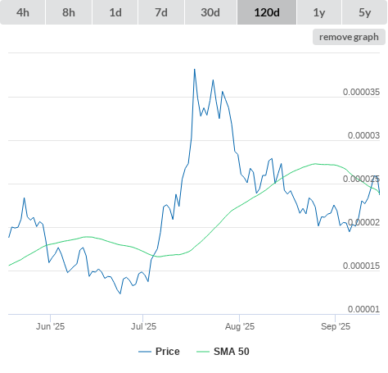The height and width of the screenshot is (373, 388).
Task: Switch chart to 1y range
Action: (x=319, y=12)
